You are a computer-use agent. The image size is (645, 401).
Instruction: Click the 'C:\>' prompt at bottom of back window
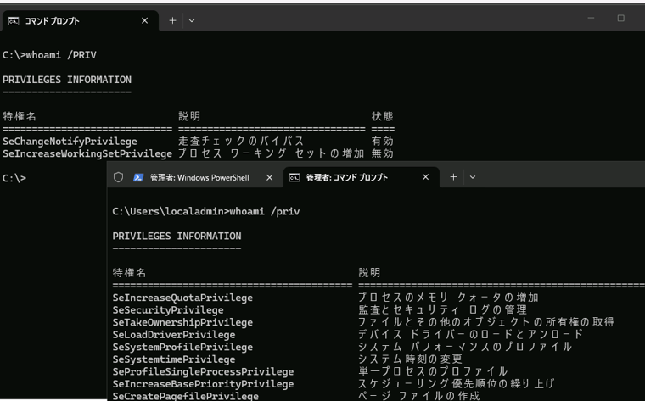pyautogui.click(x=14, y=178)
